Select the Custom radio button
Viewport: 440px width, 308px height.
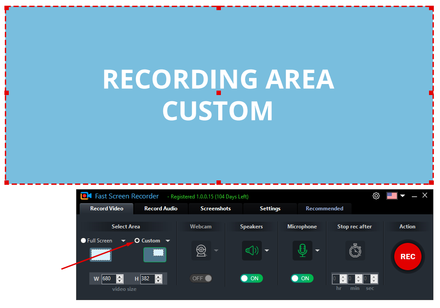pyautogui.click(x=137, y=240)
